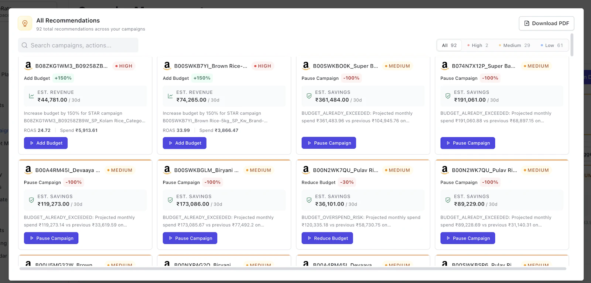591x283 pixels.
Task: Select the B00SWKBGLM_Biryani campaign title
Action: (206, 170)
